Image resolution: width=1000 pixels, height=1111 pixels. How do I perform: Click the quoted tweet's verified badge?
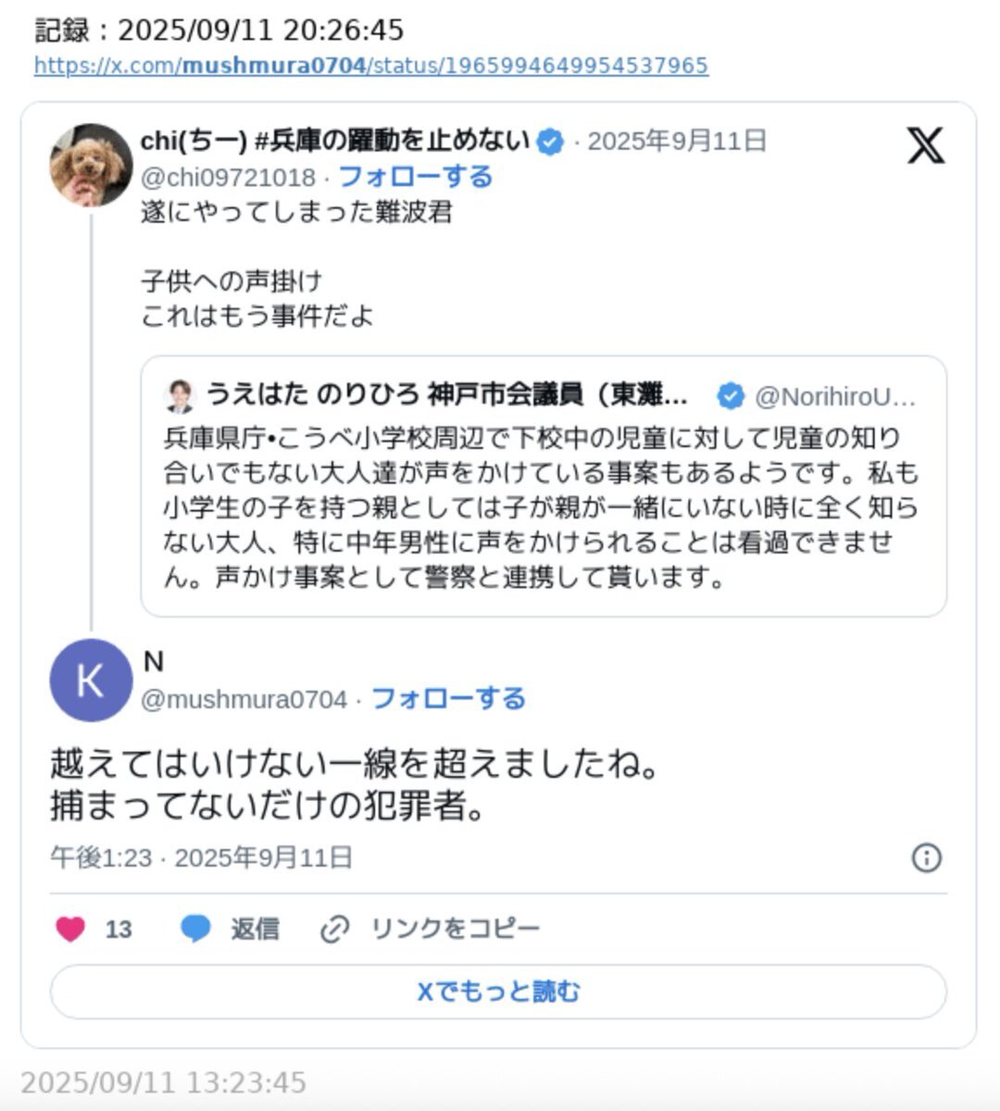click(731, 396)
